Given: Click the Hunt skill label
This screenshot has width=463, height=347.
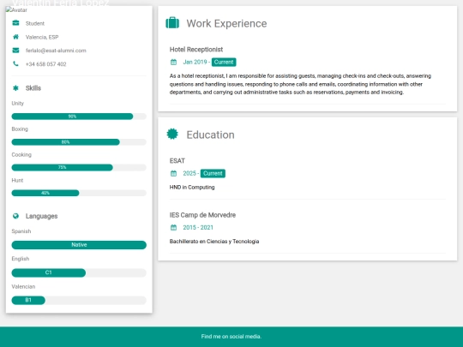Looking at the screenshot, I should 17,180.
